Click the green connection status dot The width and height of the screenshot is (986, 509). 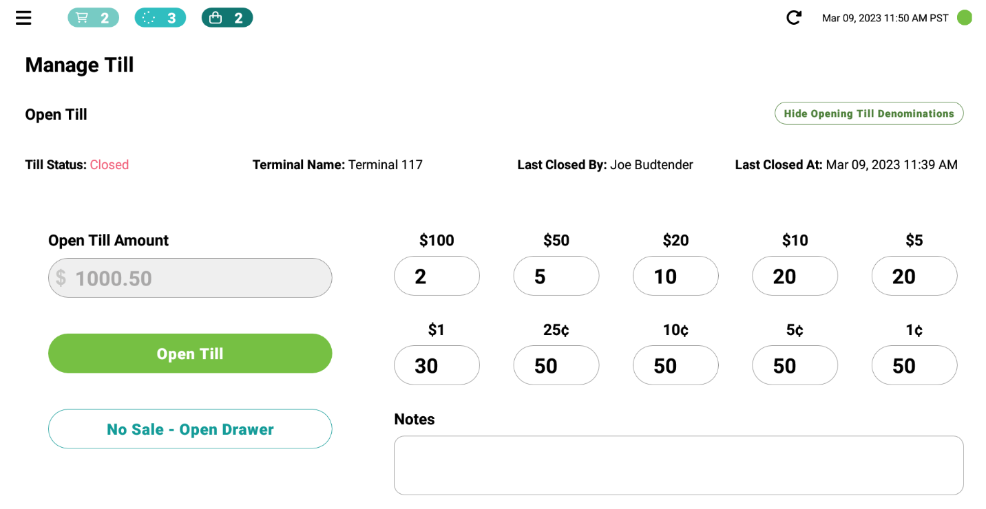965,18
